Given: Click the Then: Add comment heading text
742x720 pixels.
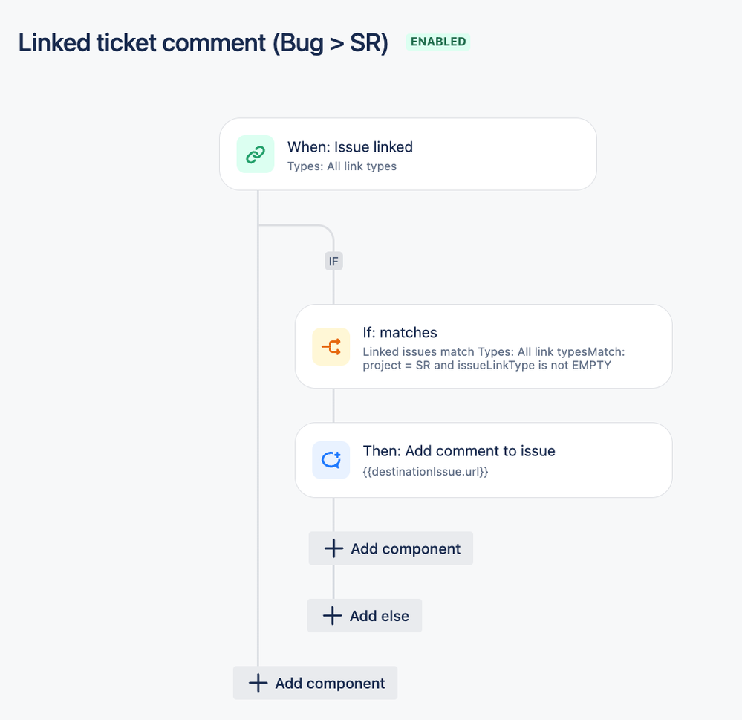Looking at the screenshot, I should 459,451.
